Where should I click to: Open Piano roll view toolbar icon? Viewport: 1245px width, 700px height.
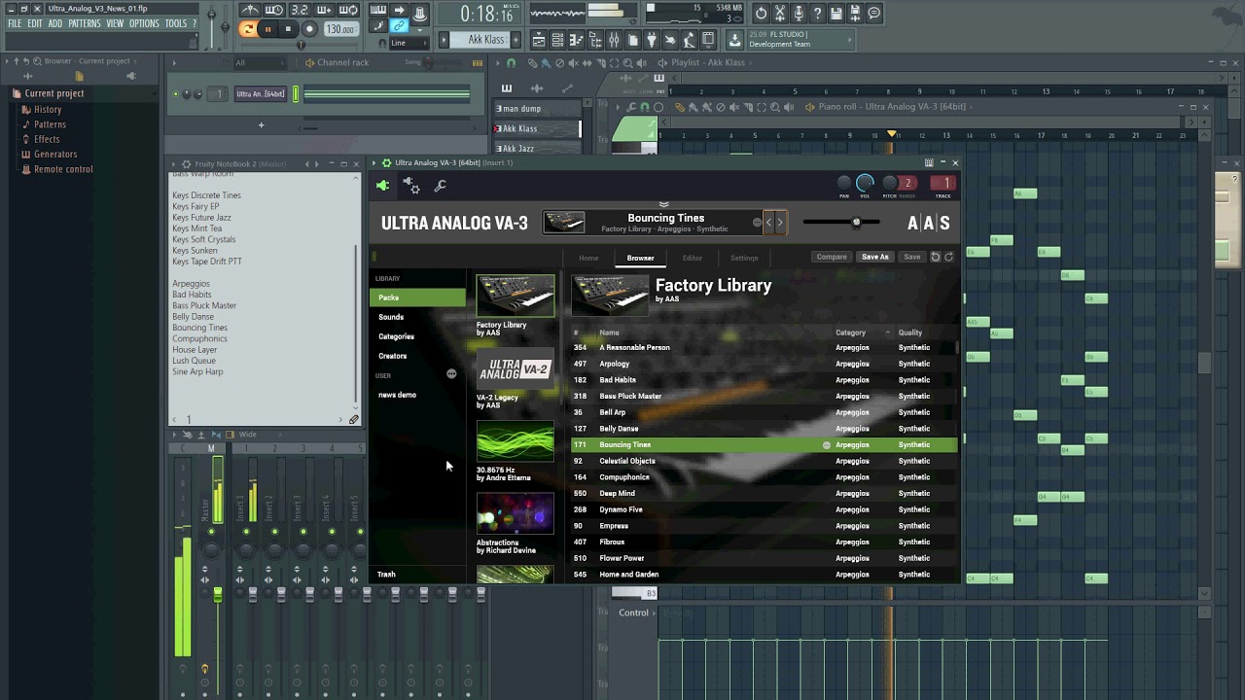pos(576,40)
